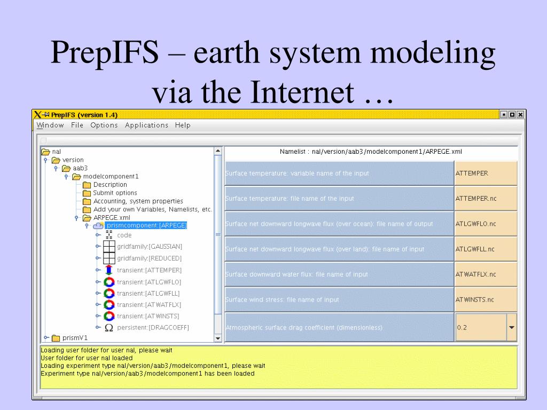Edit the ATWATFLX.nc value field

click(x=486, y=274)
